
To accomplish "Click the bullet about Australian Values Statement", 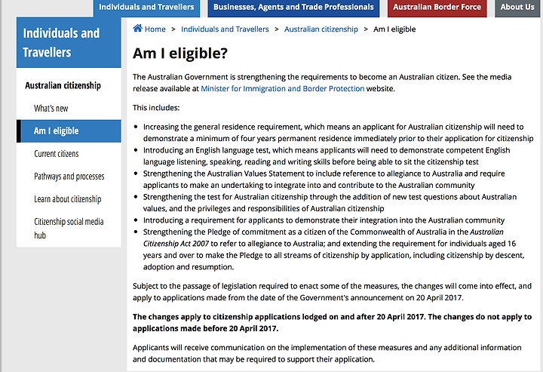I will (x=324, y=179).
